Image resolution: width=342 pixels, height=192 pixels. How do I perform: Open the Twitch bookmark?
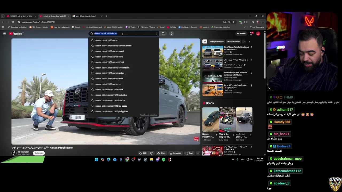pyautogui.click(x=131, y=27)
